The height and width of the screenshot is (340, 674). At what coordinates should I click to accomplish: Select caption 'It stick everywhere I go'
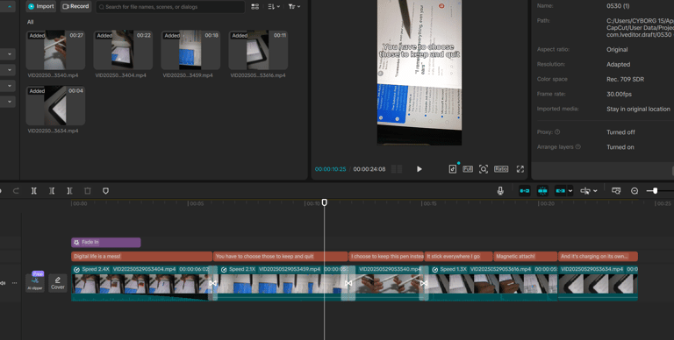459,256
